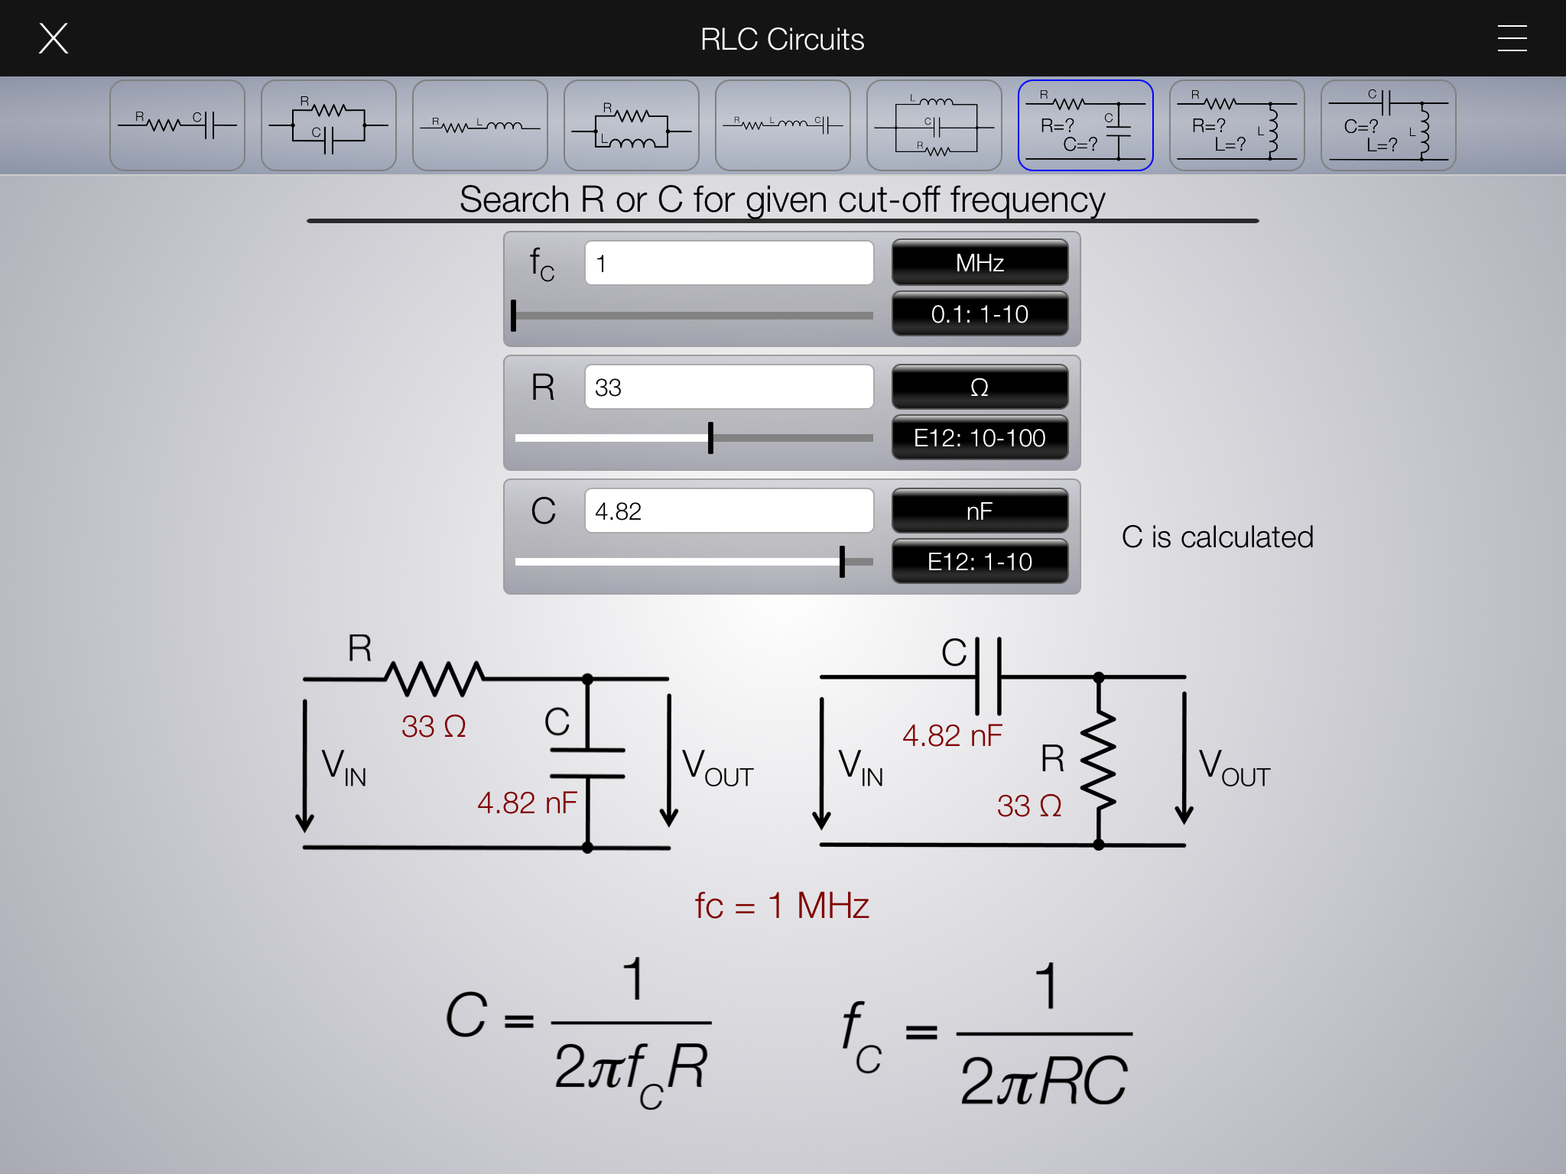Choose the parallel RL circuit icon
The image size is (1566, 1174).
(x=631, y=125)
